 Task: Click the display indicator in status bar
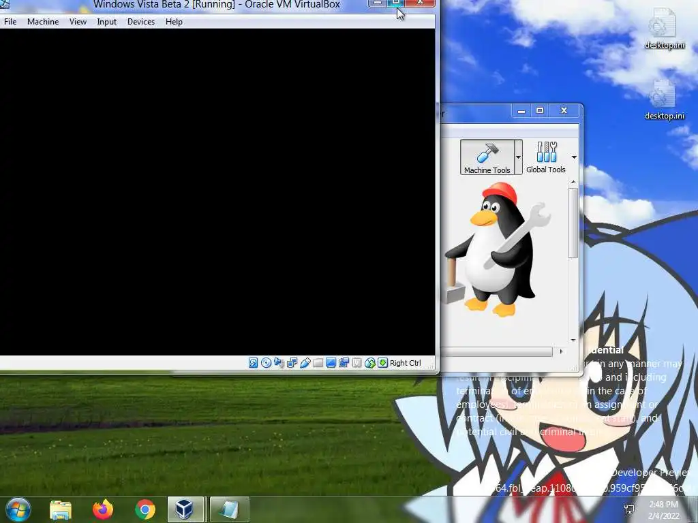point(331,363)
